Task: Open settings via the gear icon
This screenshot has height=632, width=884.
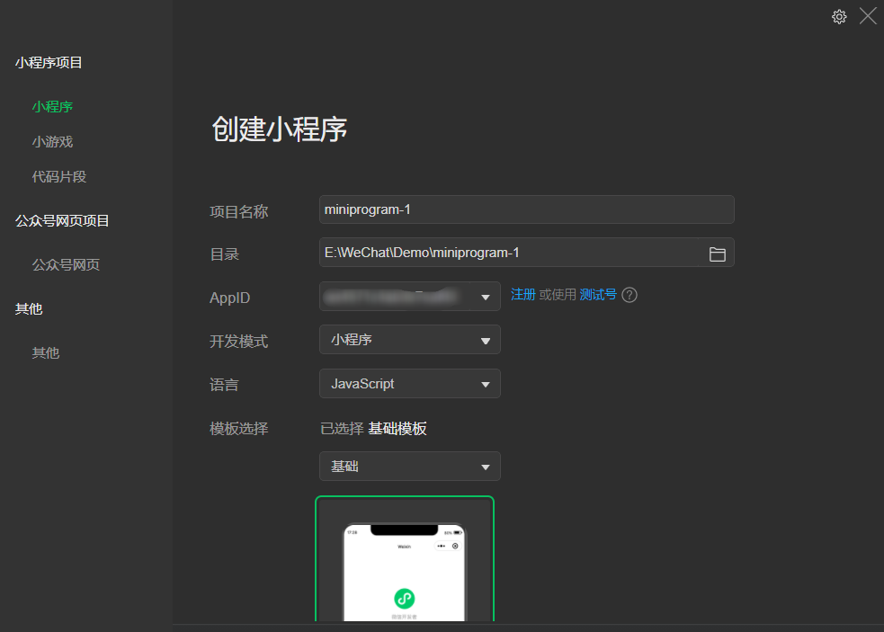Action: coord(839,17)
